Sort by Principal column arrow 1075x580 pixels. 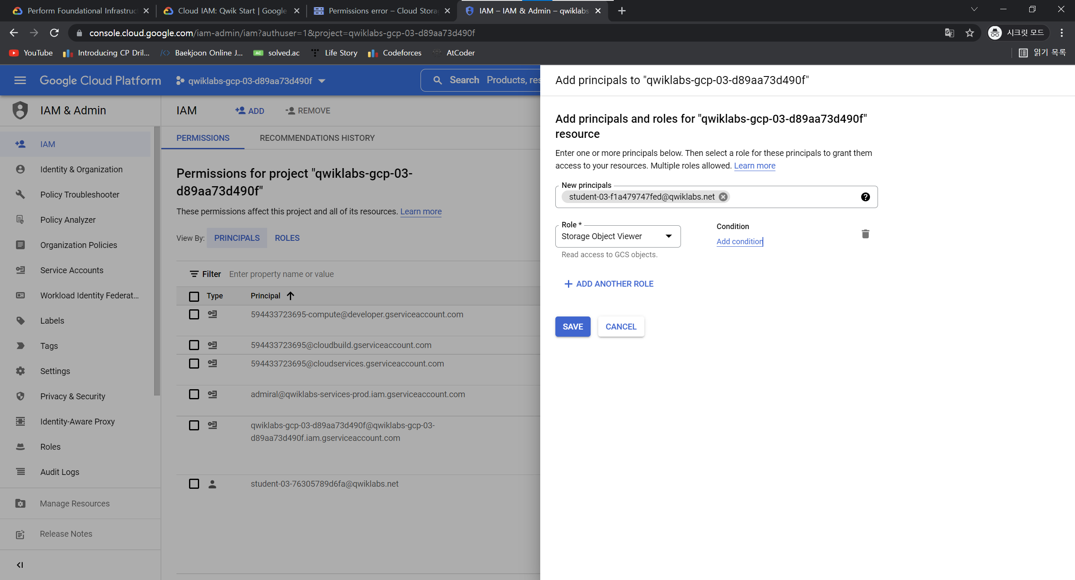click(x=290, y=296)
